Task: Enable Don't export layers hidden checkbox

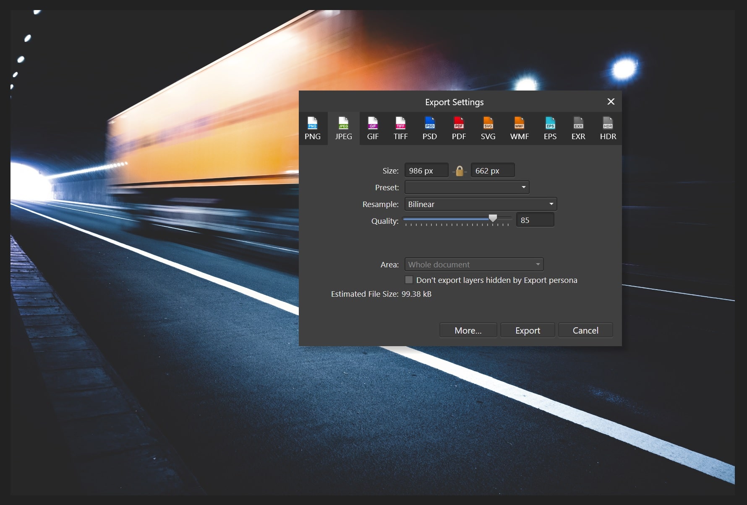Action: [409, 280]
